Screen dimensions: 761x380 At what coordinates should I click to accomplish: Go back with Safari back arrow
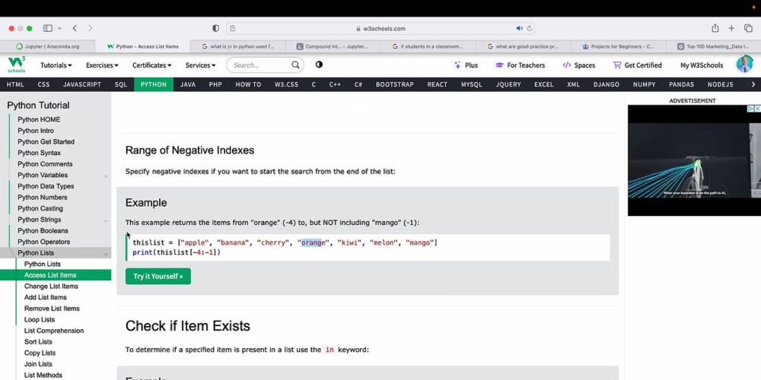click(75, 29)
